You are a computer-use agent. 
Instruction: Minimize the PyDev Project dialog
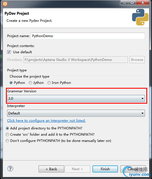coord(124,3)
